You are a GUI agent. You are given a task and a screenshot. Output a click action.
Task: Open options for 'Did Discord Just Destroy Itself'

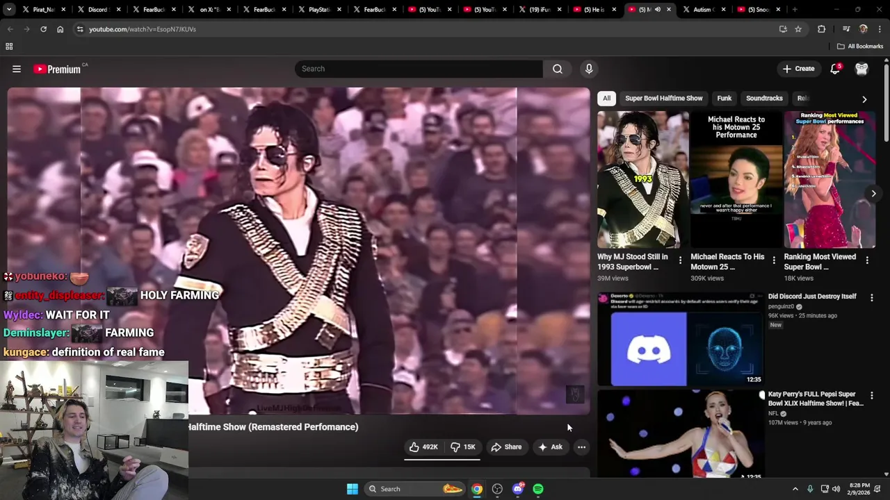pyautogui.click(x=872, y=297)
